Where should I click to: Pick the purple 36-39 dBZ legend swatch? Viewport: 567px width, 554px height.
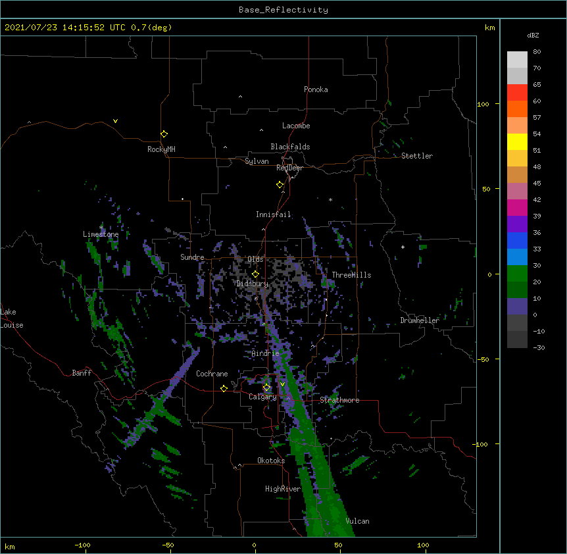(x=517, y=224)
